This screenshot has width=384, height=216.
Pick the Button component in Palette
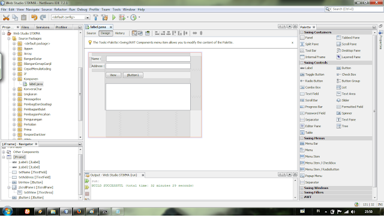click(x=344, y=68)
